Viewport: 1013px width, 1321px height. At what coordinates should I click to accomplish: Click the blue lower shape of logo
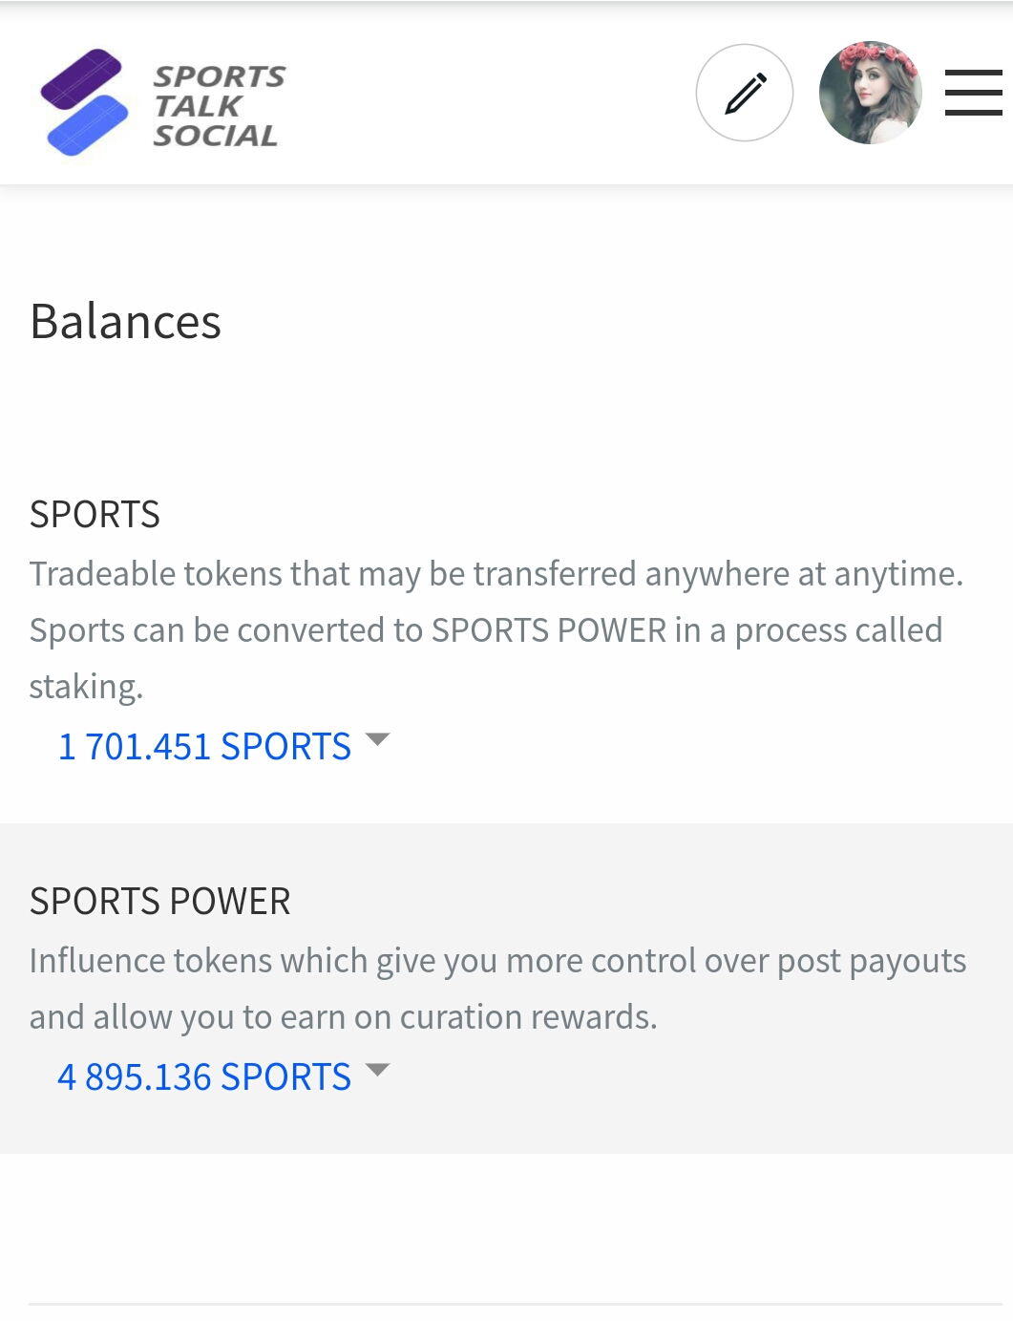(88, 126)
